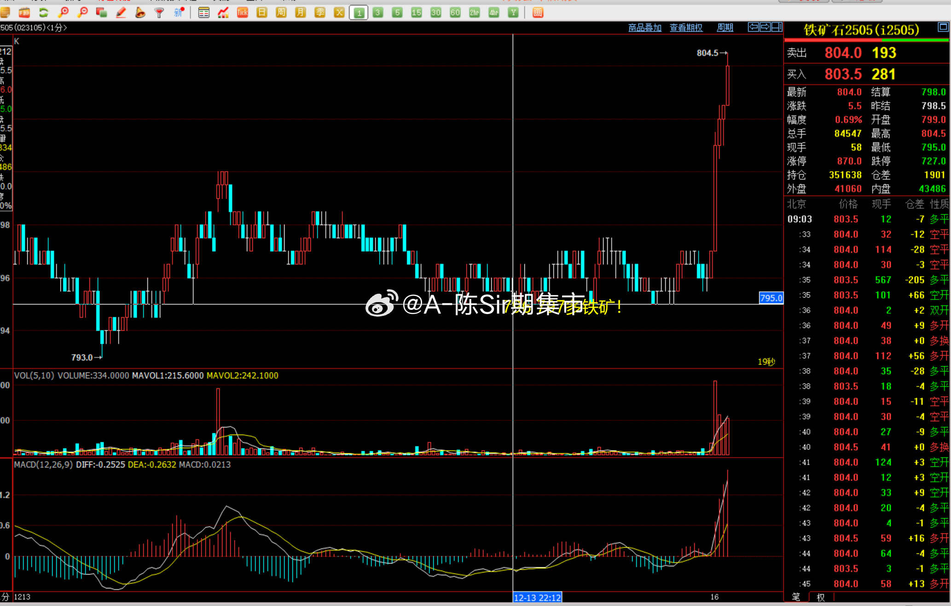Click the 804.5 high price label
Screen dimensions: 951x606
707,53
